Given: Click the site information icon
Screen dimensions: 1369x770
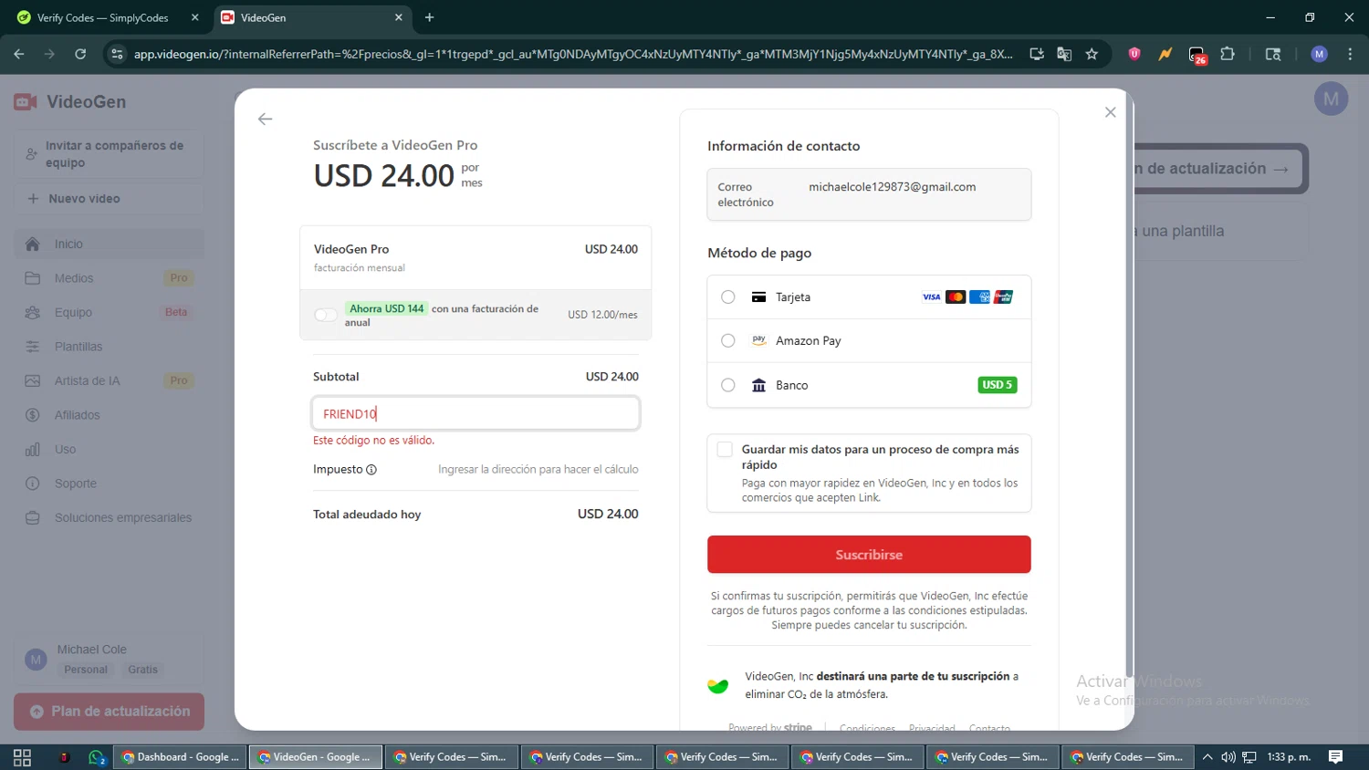Looking at the screenshot, I should point(117,54).
